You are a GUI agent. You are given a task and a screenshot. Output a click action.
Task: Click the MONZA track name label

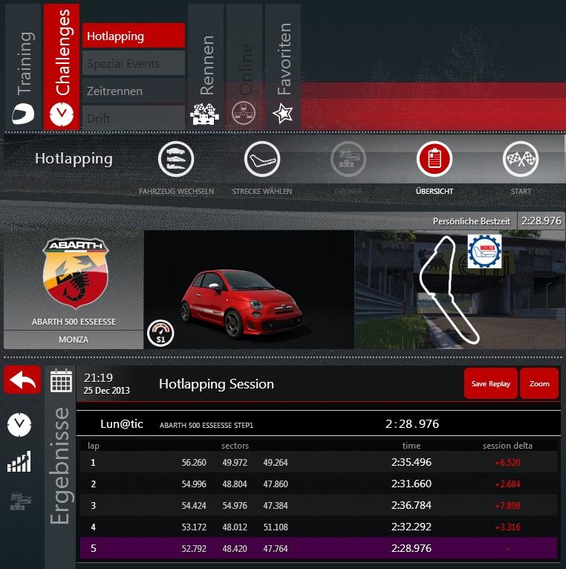pyautogui.click(x=74, y=339)
